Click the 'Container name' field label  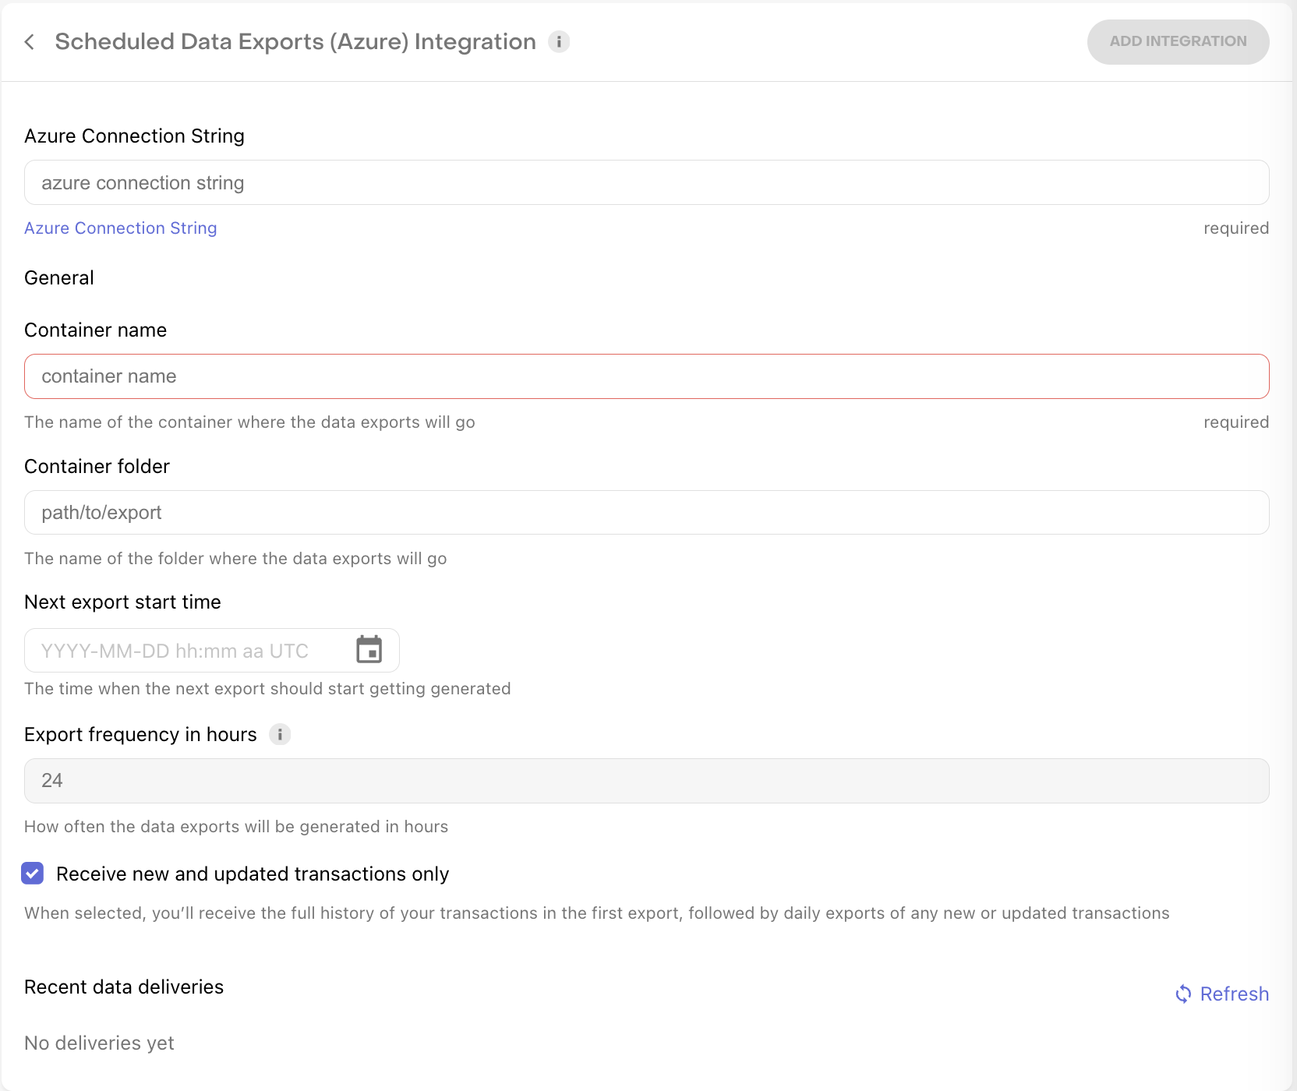pos(95,330)
